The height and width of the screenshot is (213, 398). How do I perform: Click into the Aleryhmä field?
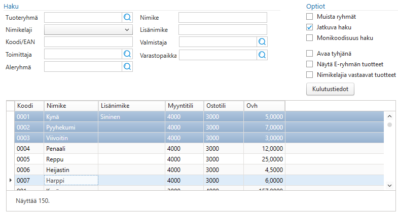83,67
